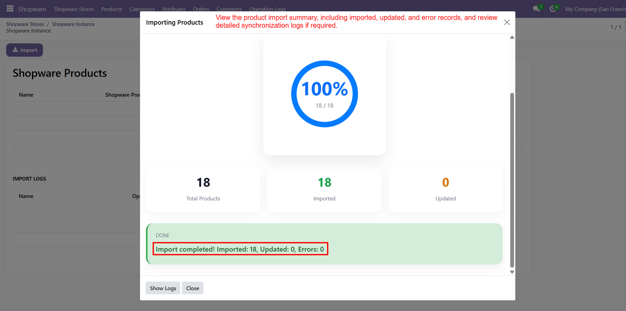This screenshot has width=626, height=311.
Task: Click the dialog vertical scrollbar thumb
Action: pos(512,180)
